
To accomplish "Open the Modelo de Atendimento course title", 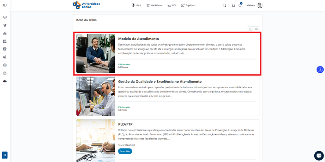I will pyautogui.click(x=138, y=39).
